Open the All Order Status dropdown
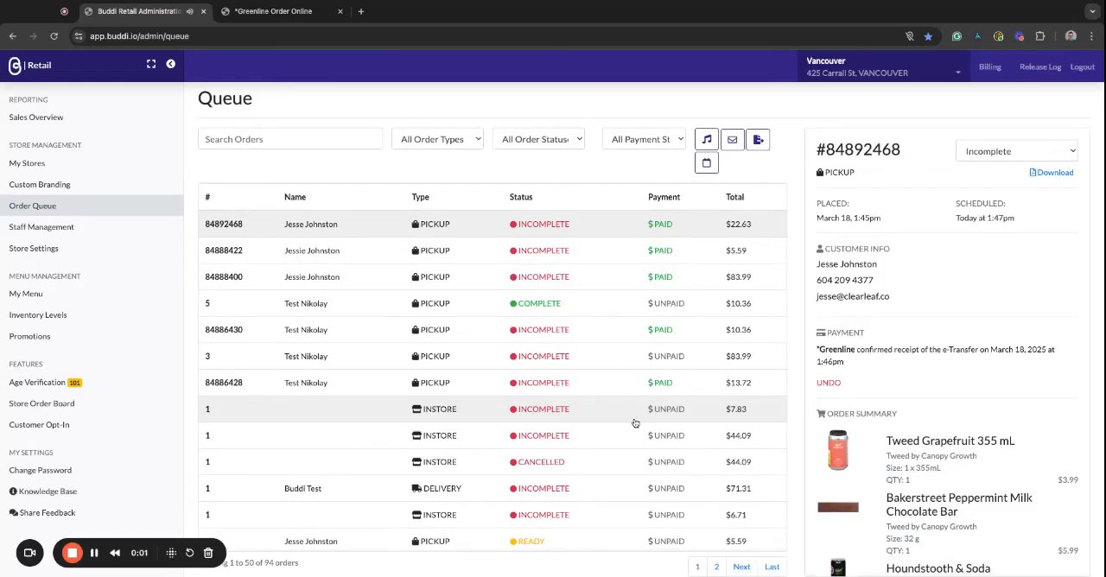The height and width of the screenshot is (577, 1106). 539,139
